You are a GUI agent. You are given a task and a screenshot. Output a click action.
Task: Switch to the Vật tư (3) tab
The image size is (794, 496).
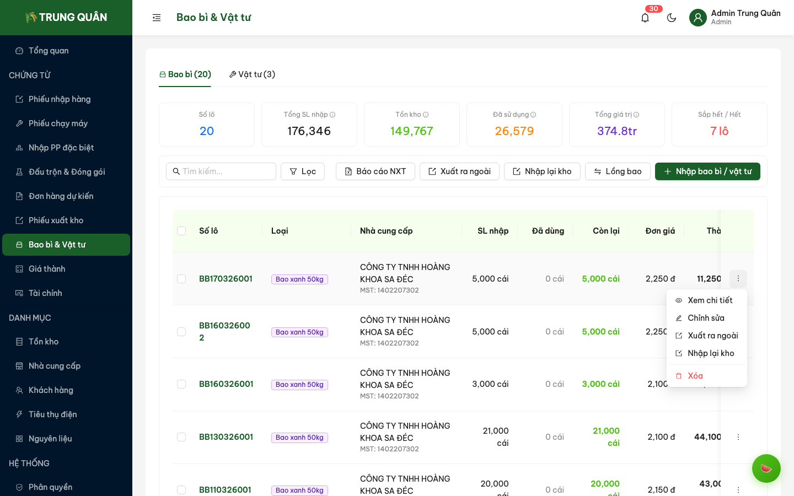coord(252,74)
